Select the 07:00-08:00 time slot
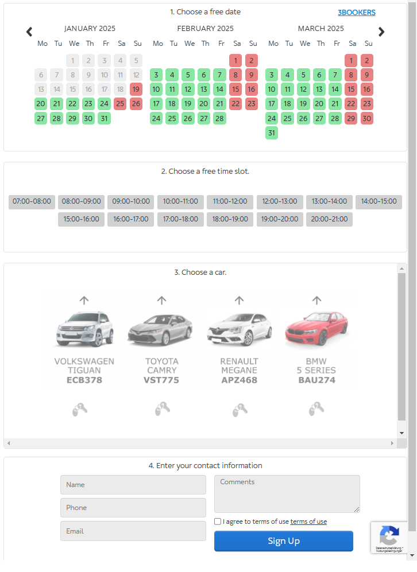 click(32, 202)
